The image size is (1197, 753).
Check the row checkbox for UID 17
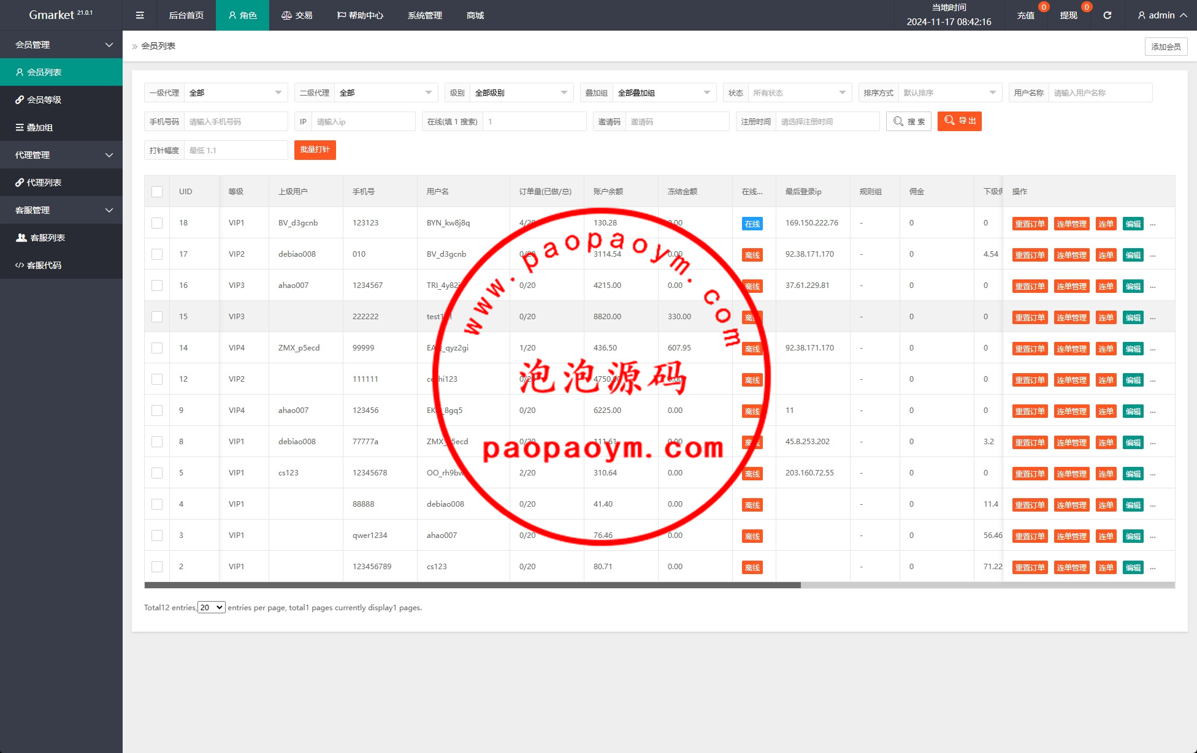157,254
